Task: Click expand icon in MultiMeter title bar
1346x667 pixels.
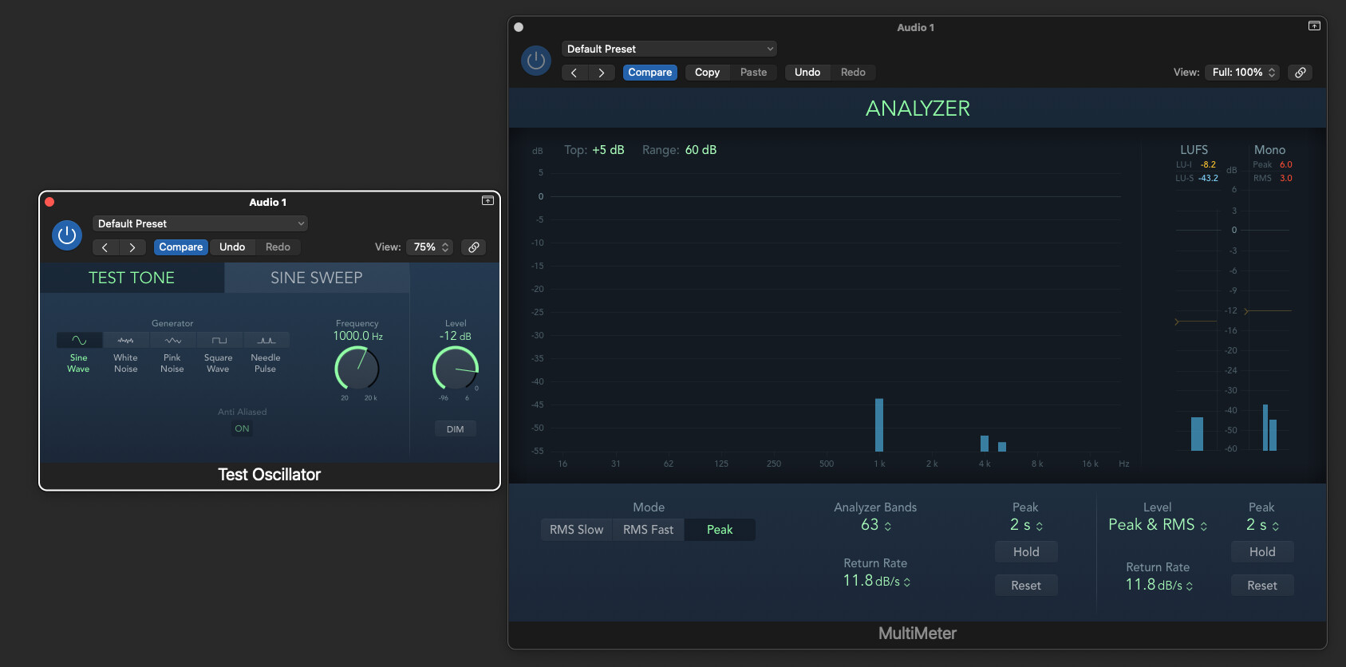Action: [x=1314, y=26]
